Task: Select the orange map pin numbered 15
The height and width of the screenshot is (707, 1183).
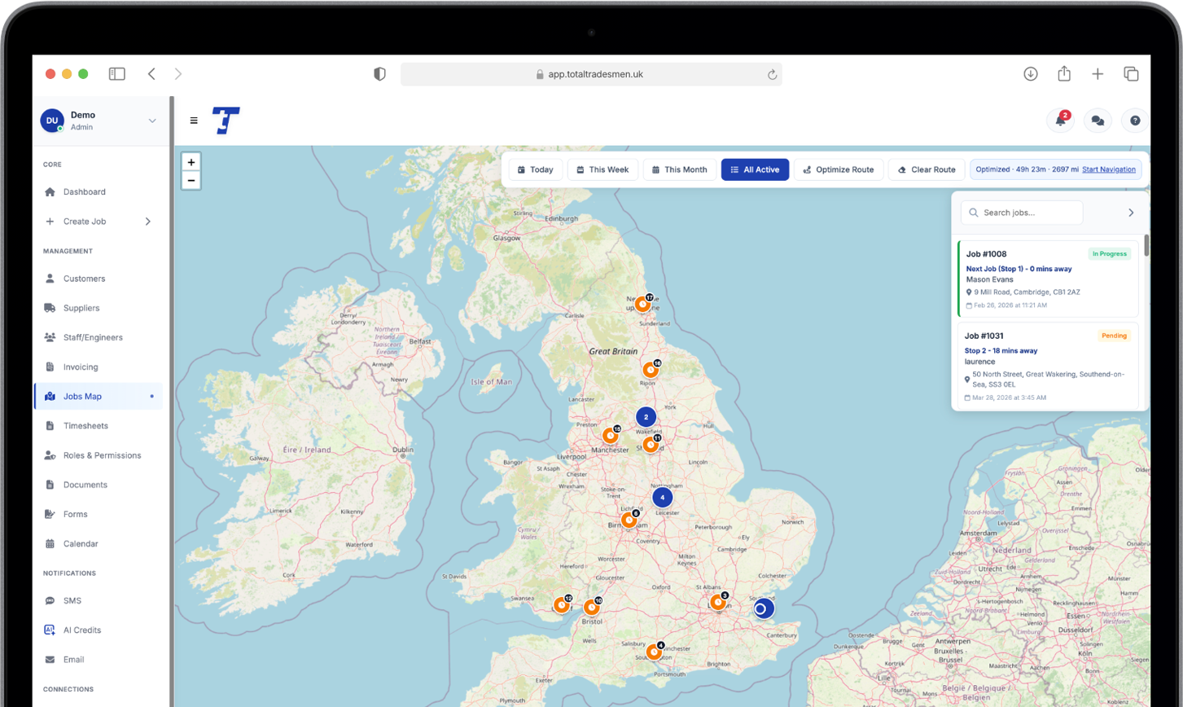Action: [x=611, y=436]
